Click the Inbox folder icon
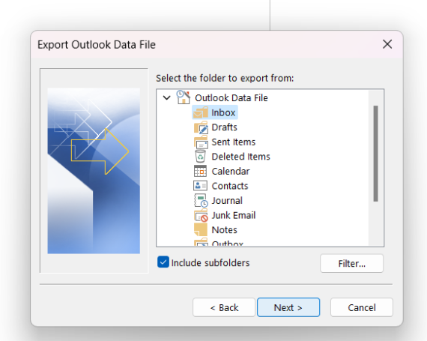The height and width of the screenshot is (341, 427). 201,112
